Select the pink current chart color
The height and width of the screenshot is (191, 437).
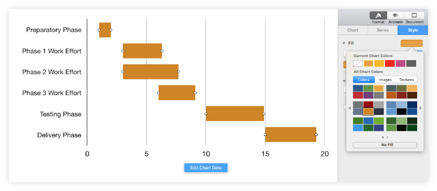[400, 63]
